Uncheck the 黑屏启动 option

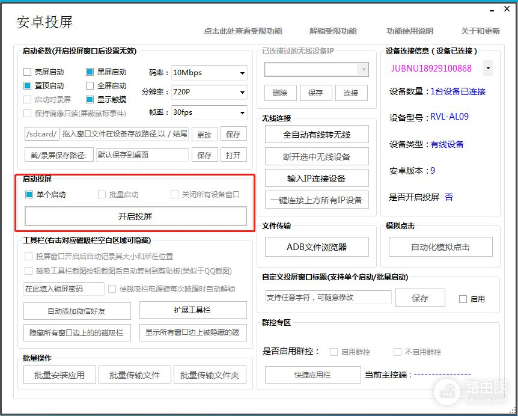[x=90, y=72]
